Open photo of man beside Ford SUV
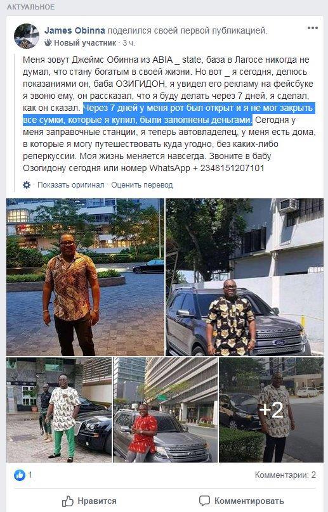 click(245, 277)
